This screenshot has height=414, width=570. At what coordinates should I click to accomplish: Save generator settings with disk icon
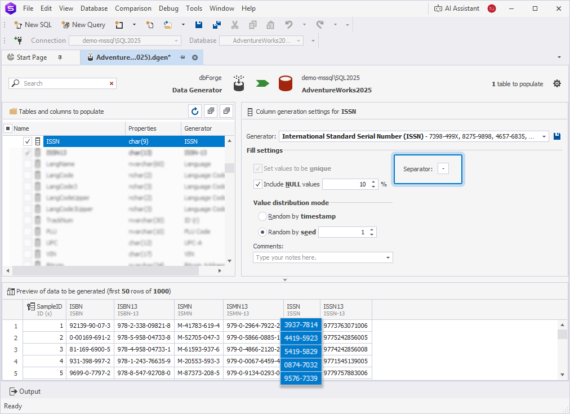click(557, 136)
